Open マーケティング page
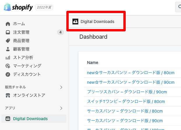The image size is (181, 130). point(27,66)
